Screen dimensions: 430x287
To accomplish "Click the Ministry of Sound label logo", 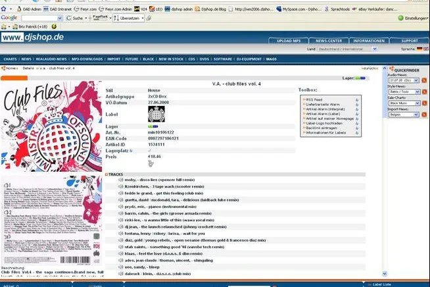I will click(x=156, y=114).
